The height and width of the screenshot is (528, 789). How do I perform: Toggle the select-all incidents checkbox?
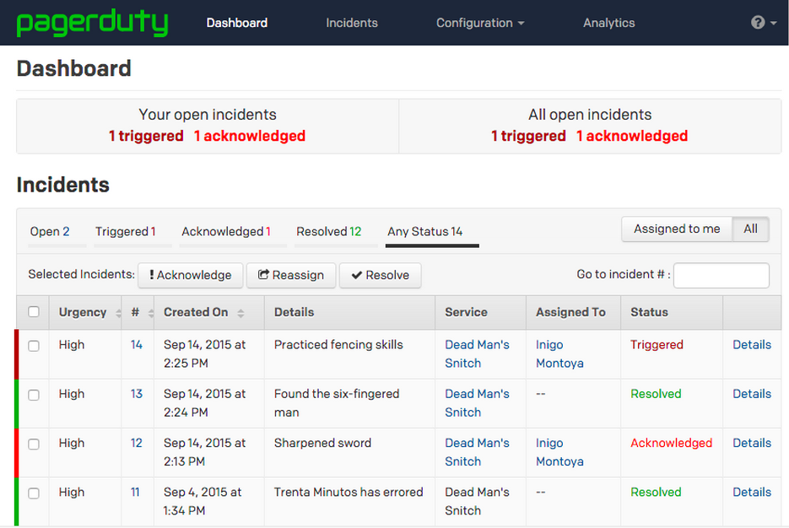pyautogui.click(x=34, y=312)
